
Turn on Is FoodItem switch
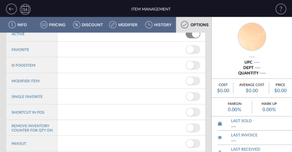193,65
